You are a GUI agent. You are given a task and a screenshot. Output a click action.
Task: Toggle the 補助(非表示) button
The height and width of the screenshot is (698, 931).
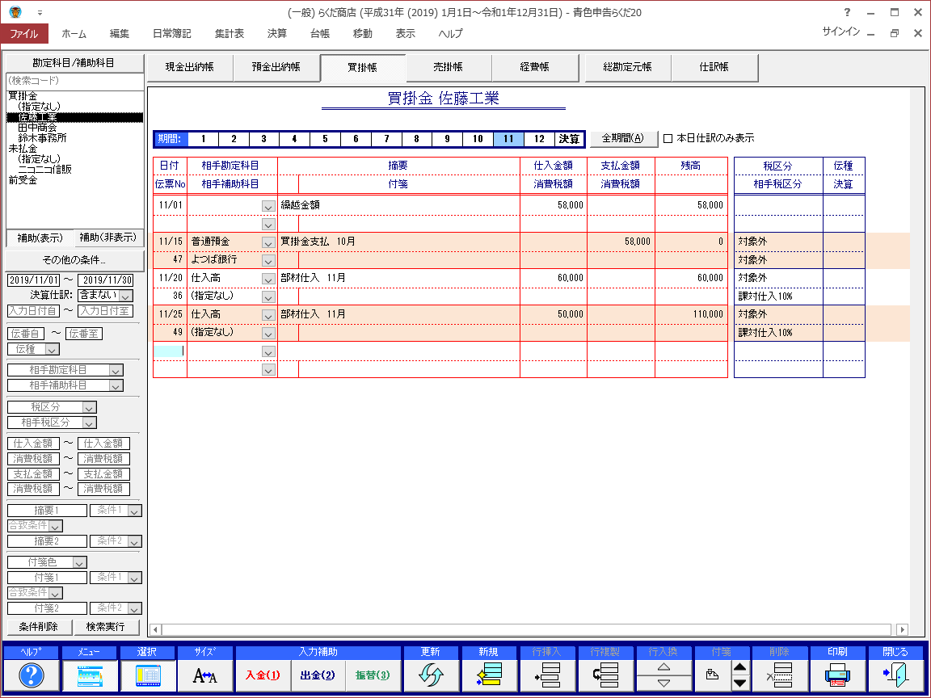108,238
